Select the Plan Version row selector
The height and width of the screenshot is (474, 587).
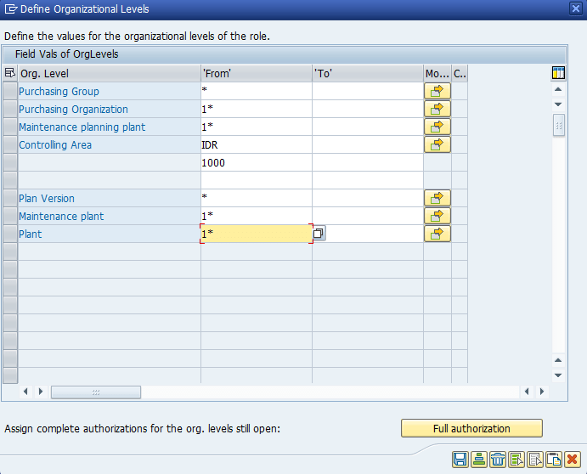pyautogui.click(x=10, y=199)
